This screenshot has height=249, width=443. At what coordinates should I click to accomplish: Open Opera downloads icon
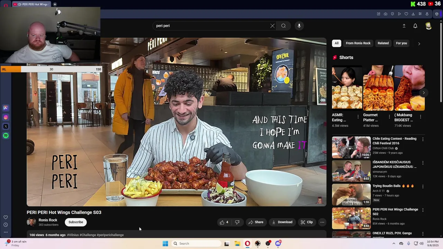[x=413, y=14]
